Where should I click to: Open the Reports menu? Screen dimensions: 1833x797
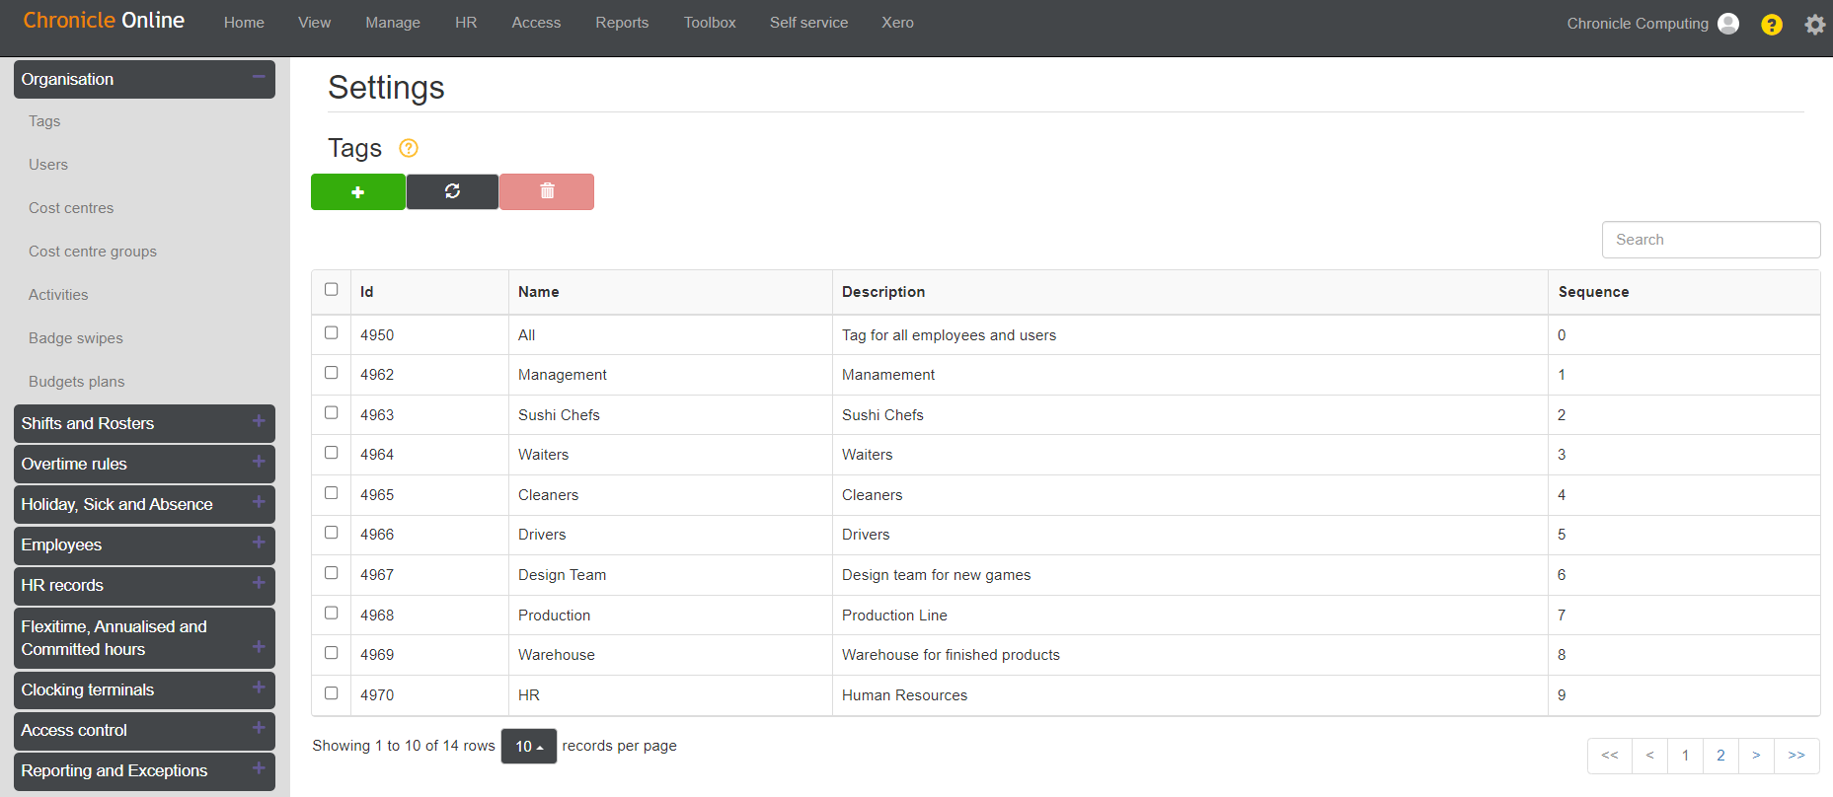(x=622, y=23)
